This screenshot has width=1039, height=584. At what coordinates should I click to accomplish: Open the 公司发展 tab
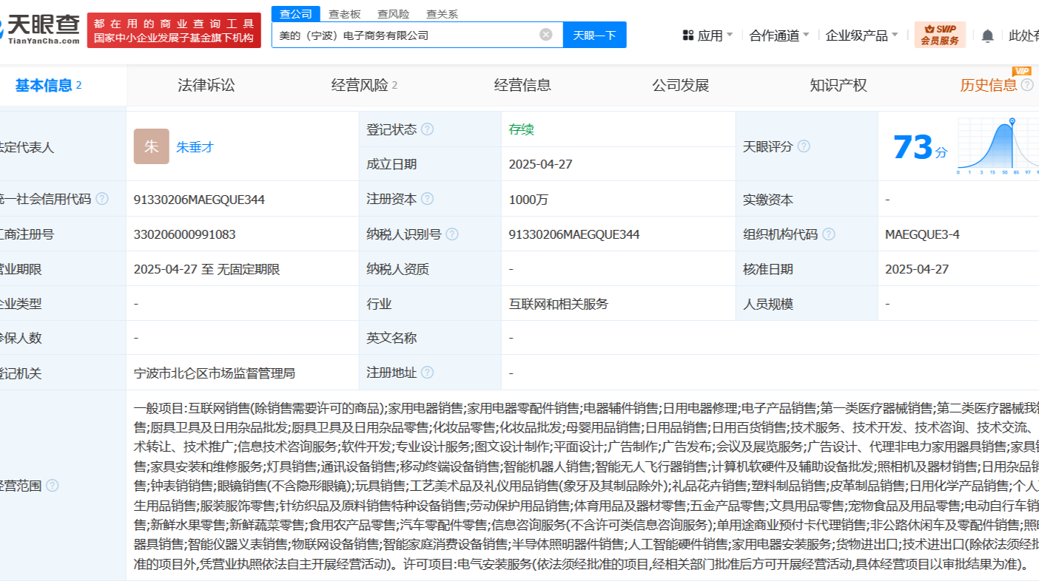point(681,85)
